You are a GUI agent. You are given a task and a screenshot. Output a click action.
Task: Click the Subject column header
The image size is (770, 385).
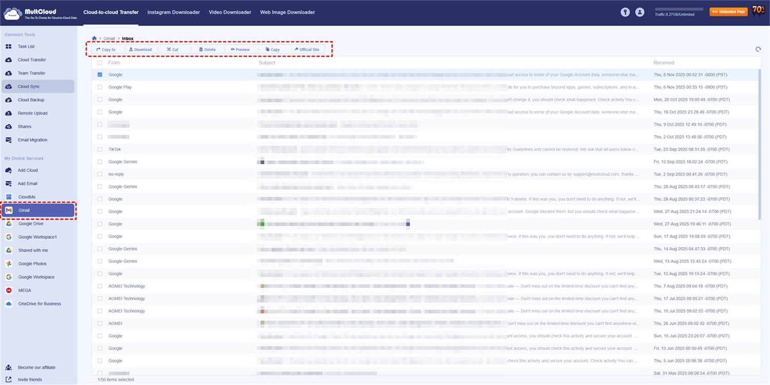click(267, 63)
